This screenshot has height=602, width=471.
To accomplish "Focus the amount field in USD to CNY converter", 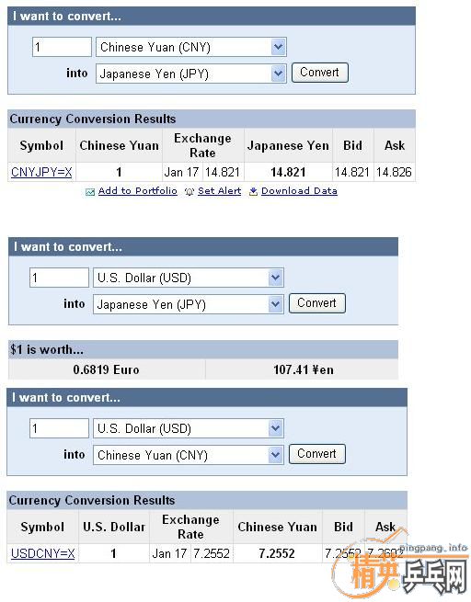I will click(x=59, y=428).
